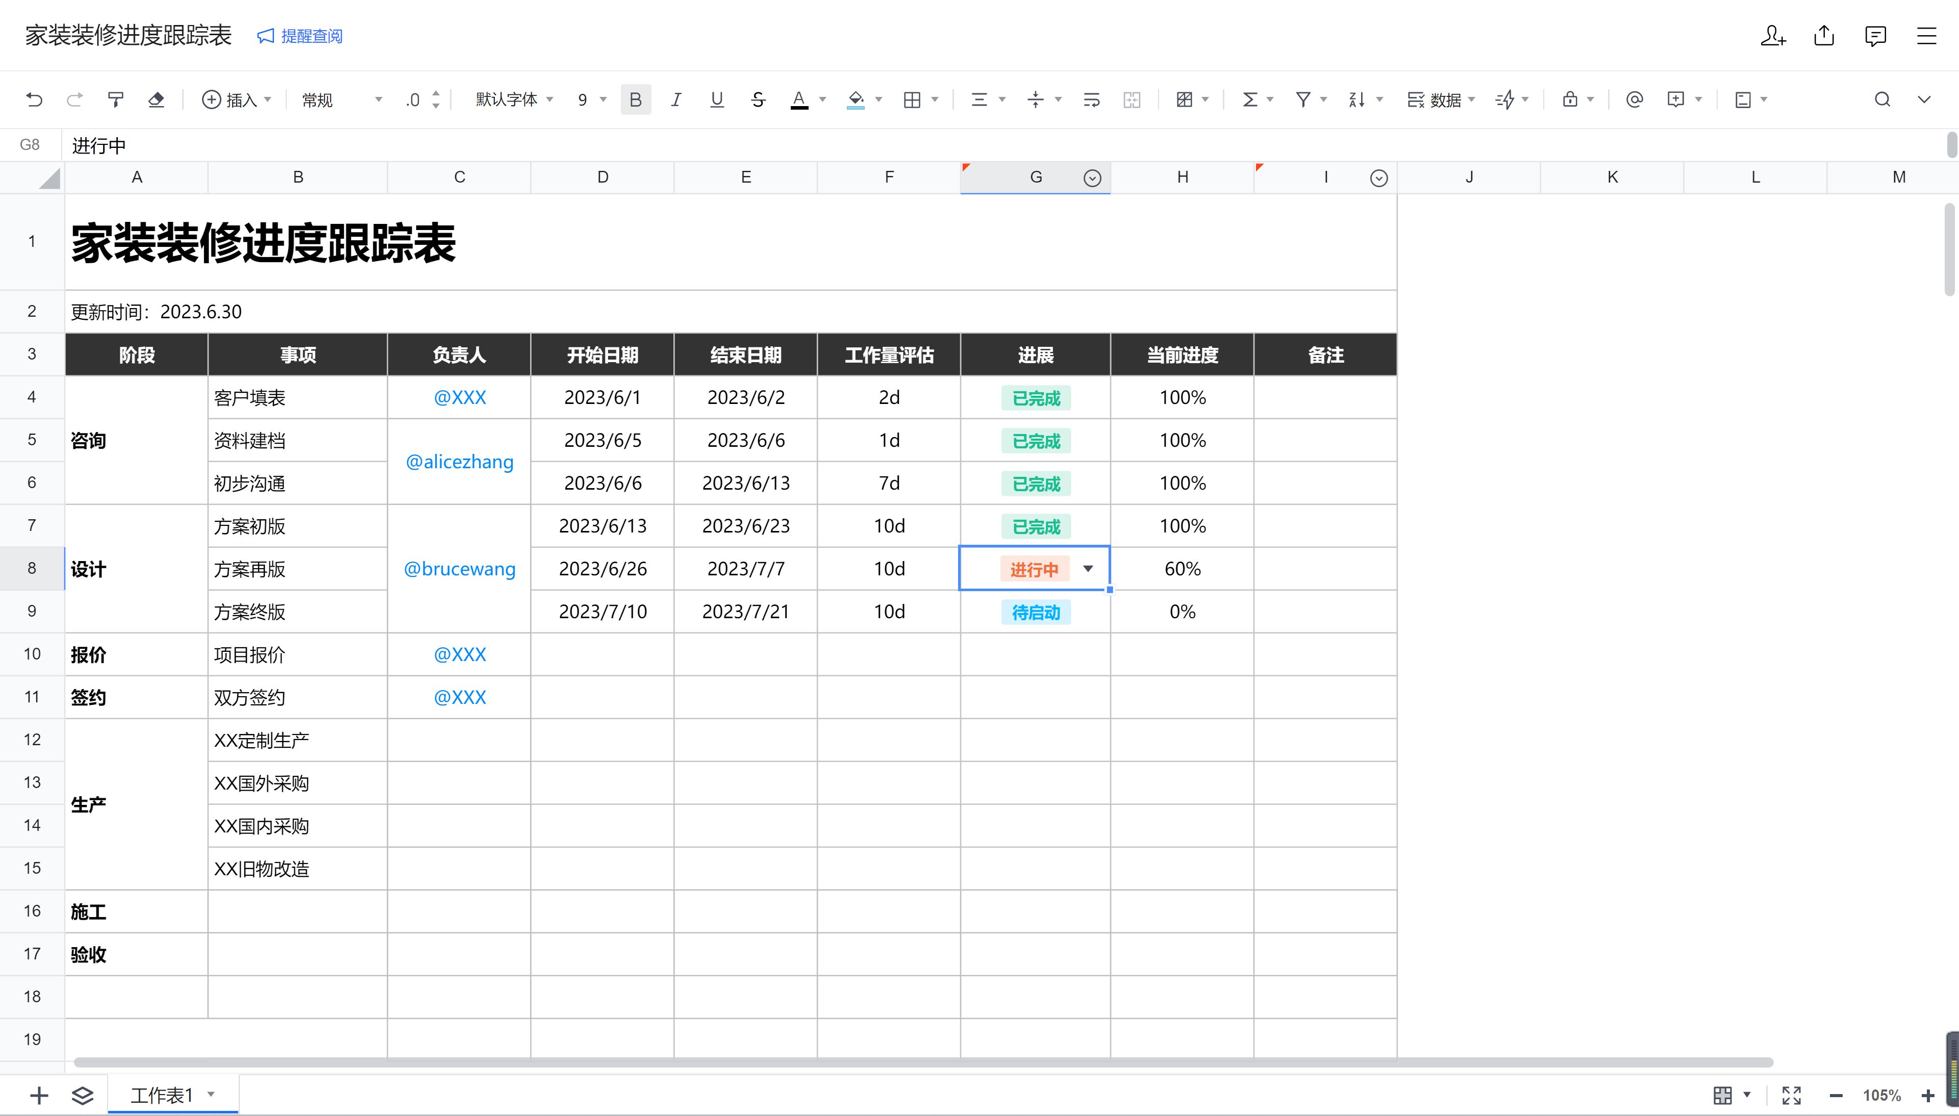Click the undo arrow icon
Screen dimensions: 1959x1116
pos(34,99)
